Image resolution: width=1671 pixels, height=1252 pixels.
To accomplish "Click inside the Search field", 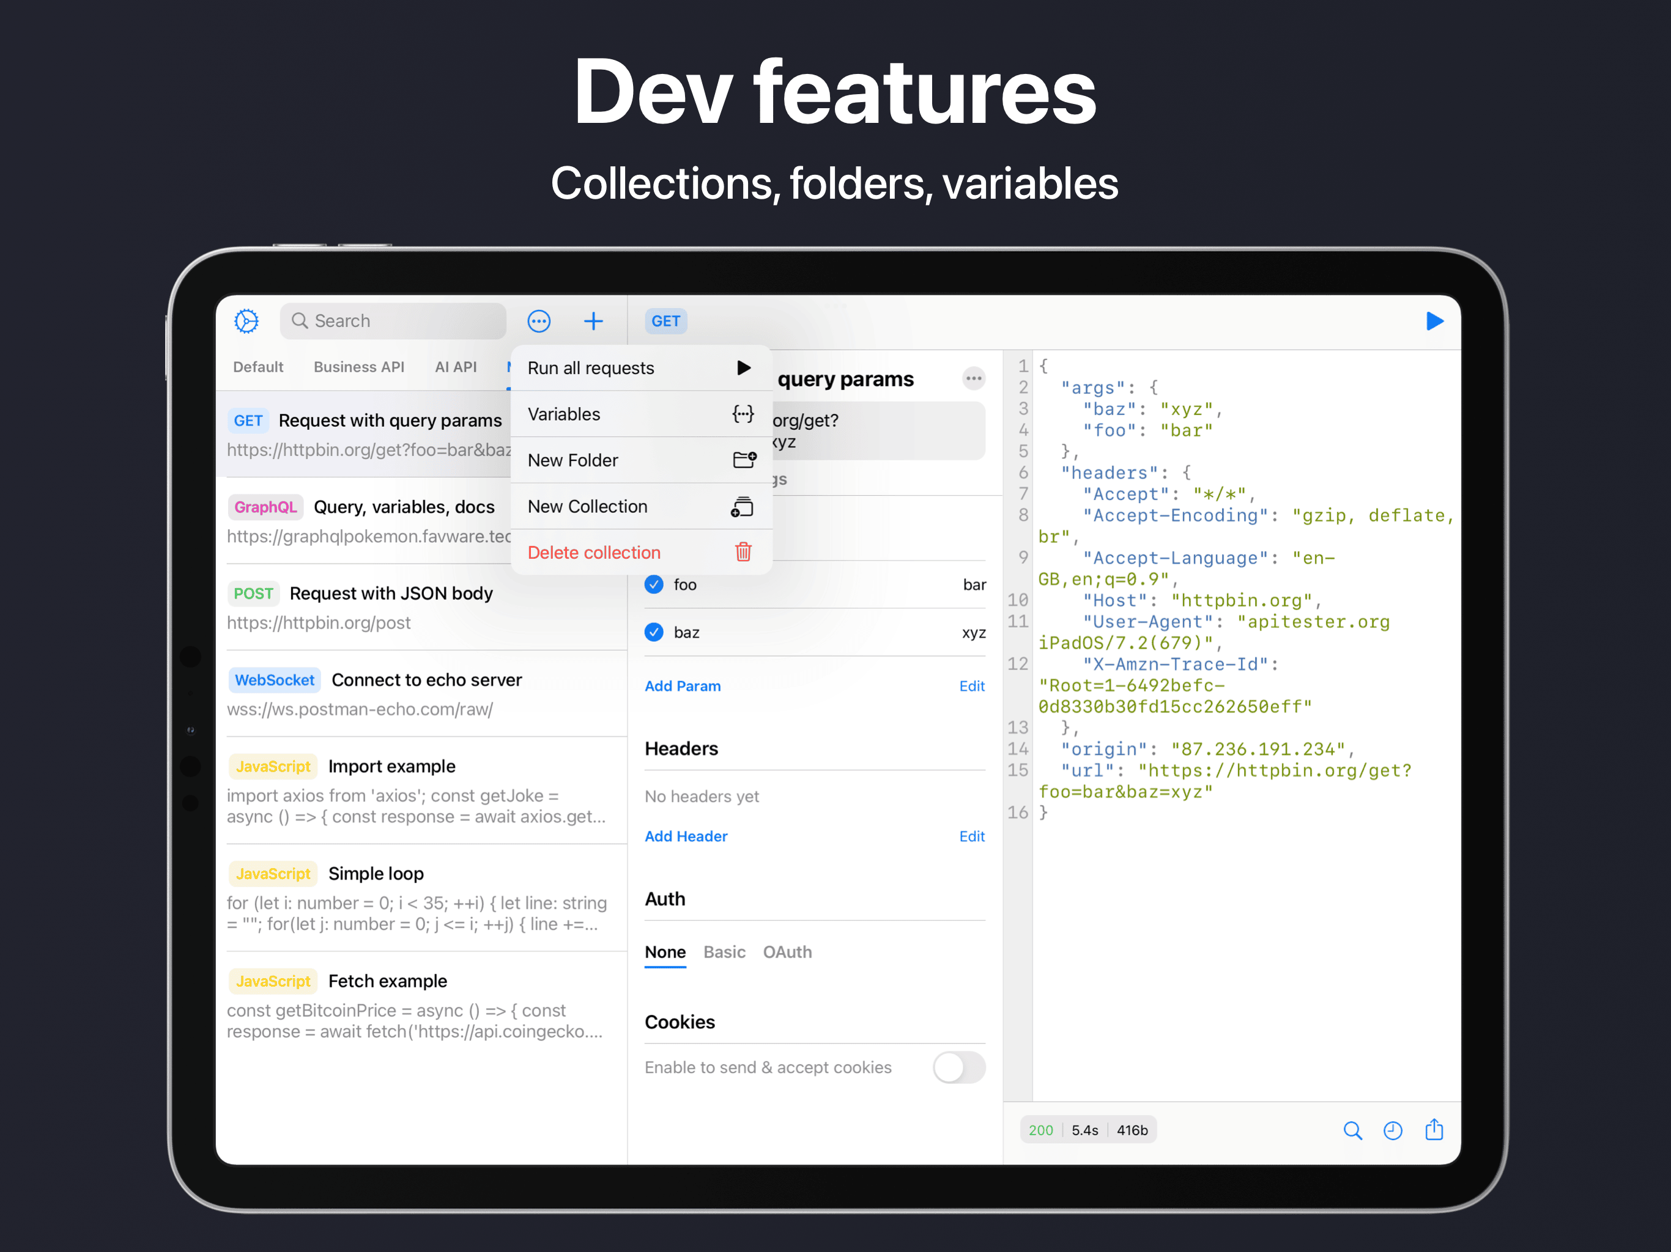I will click(x=393, y=321).
